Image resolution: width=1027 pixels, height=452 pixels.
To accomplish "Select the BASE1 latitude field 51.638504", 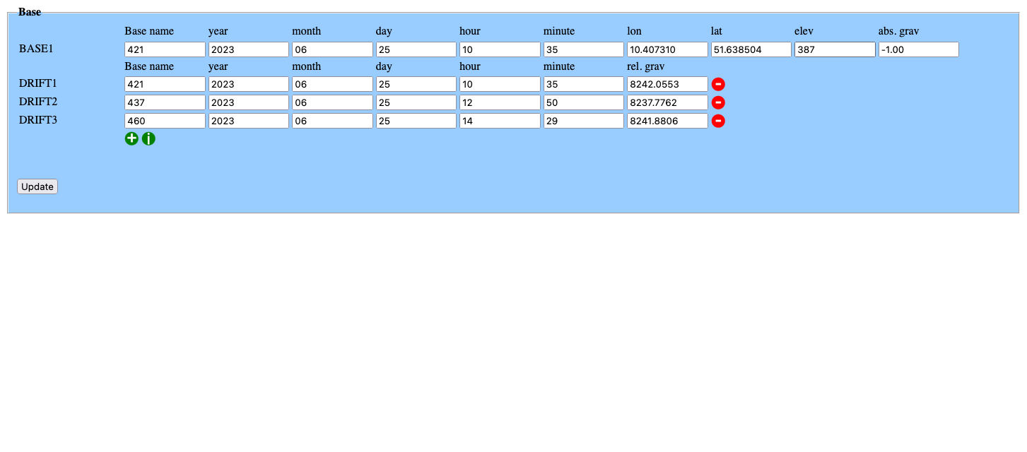I will [x=751, y=49].
